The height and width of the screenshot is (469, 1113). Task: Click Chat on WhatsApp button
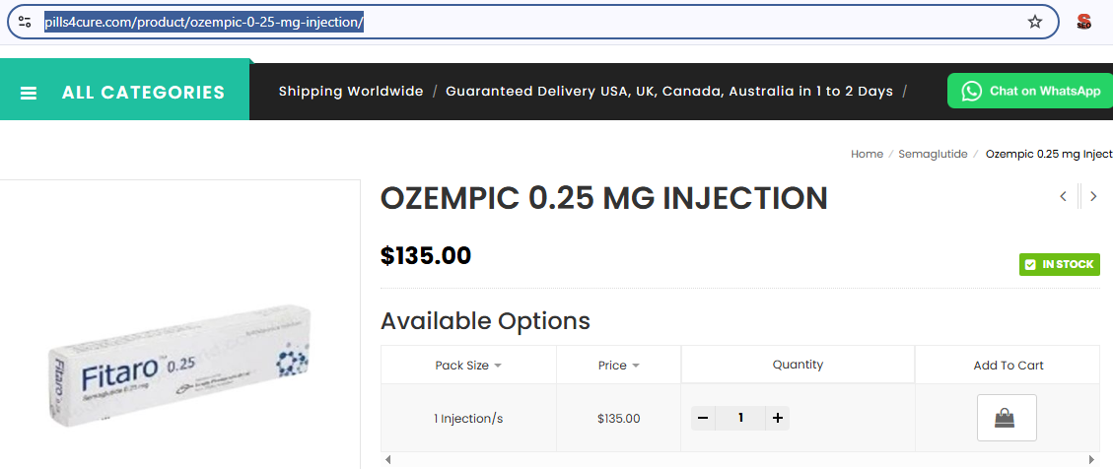point(1044,91)
